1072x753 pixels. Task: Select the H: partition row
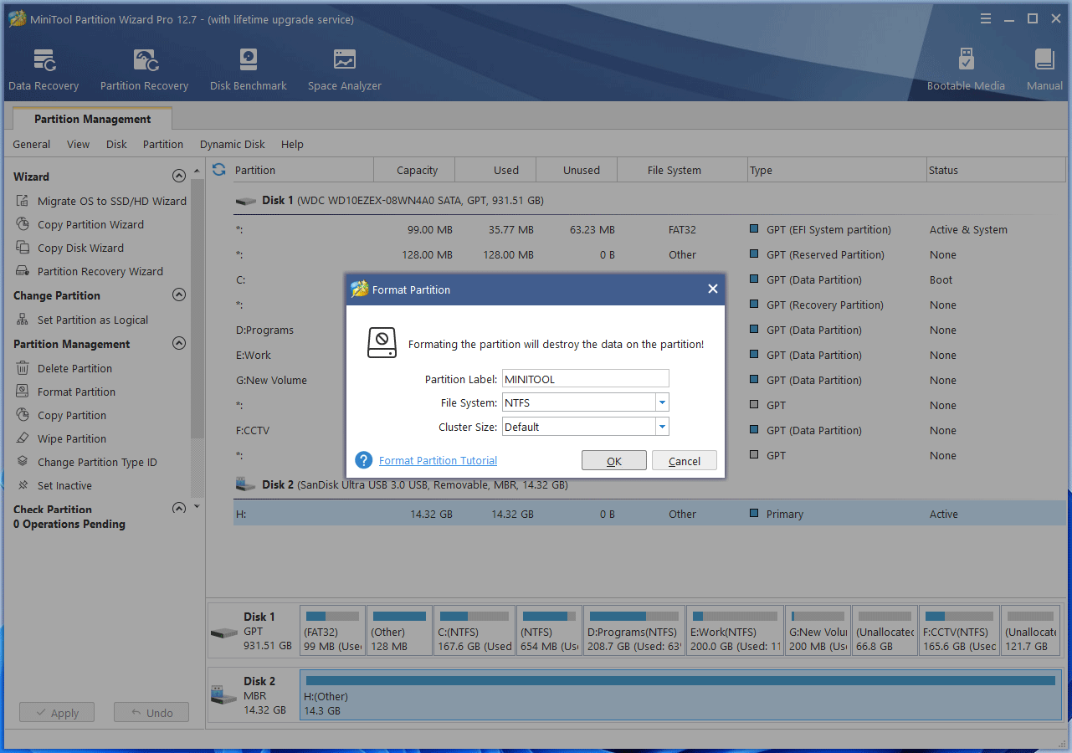click(x=649, y=514)
